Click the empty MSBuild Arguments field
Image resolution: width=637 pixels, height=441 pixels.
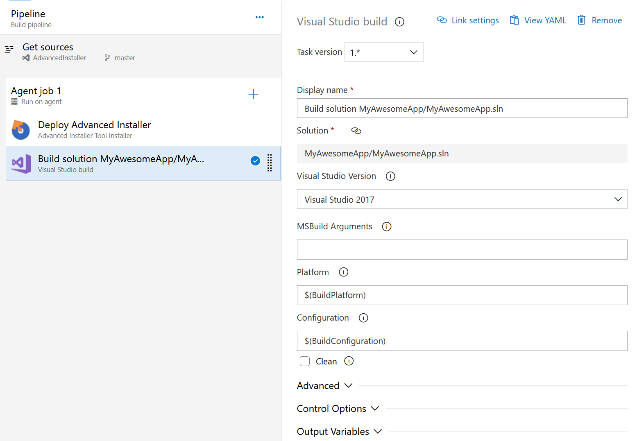[462, 249]
